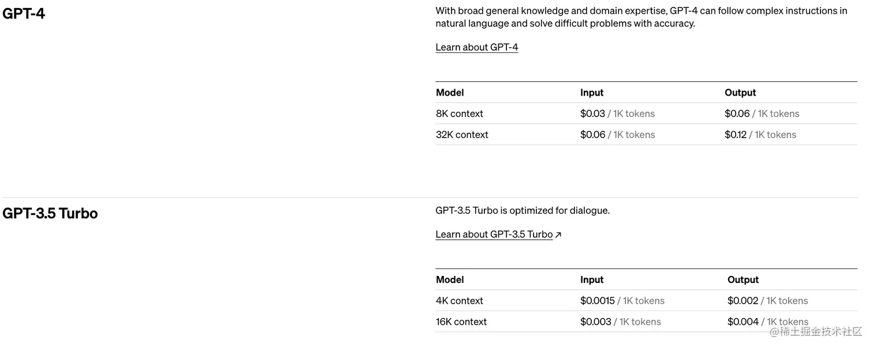Viewport: 873px width, 348px height.
Task: Click the $0.12 output price for 32K context
Action: [735, 135]
